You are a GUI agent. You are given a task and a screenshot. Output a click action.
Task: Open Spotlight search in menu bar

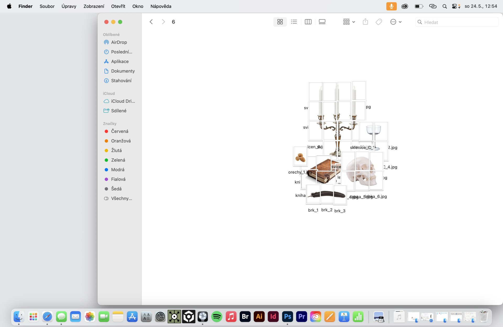coord(445,6)
